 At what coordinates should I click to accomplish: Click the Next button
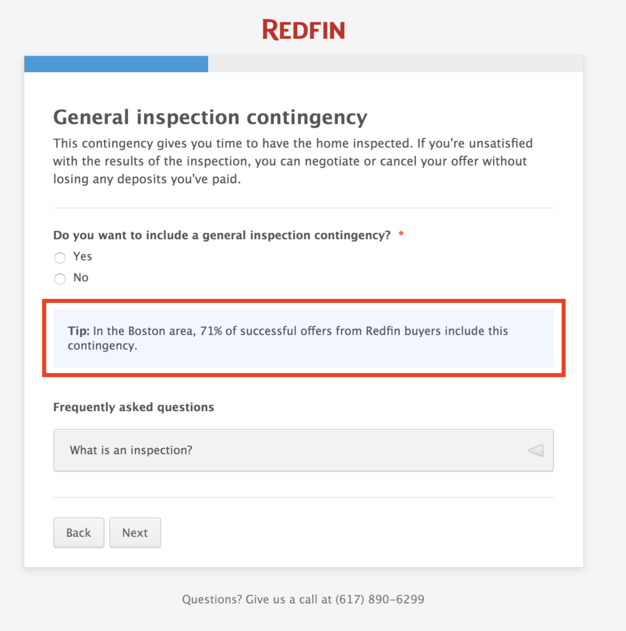point(135,532)
